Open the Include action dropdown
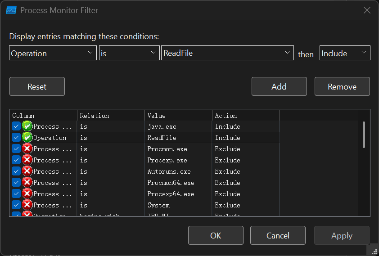 pos(345,53)
